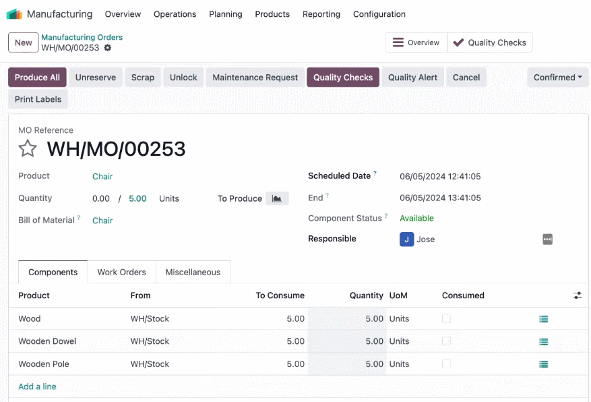This screenshot has height=402, width=591.
Task: Open the detailed operations list icon for Wood
Action: tap(544, 319)
